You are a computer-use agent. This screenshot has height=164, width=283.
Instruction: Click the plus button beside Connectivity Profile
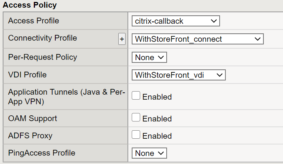click(122, 39)
